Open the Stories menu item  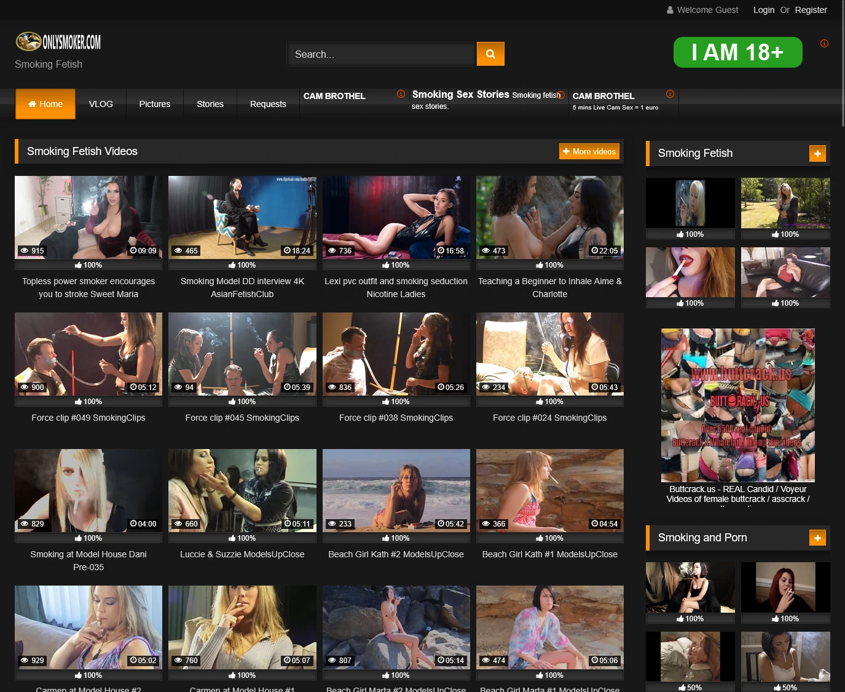point(210,104)
